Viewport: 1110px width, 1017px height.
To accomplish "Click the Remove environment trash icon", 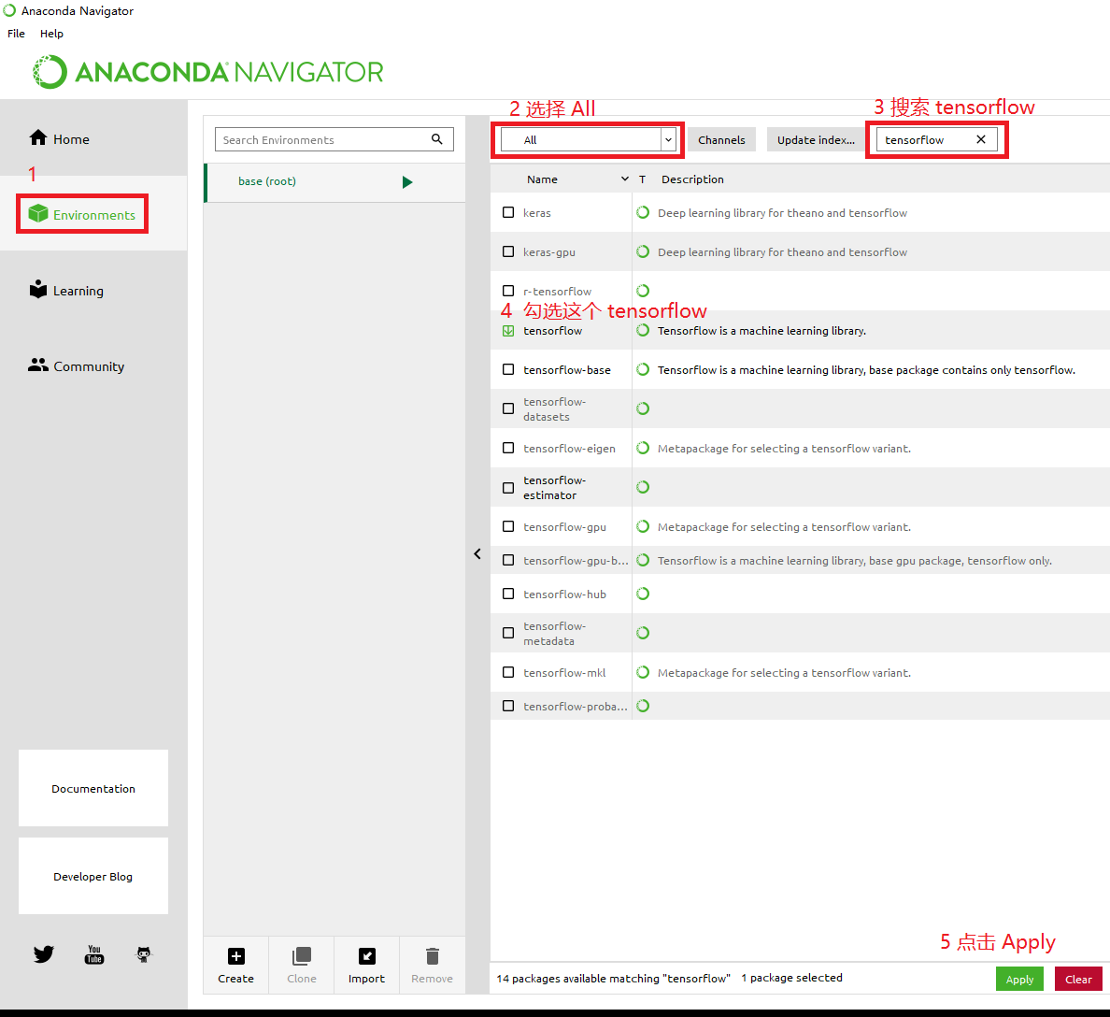I will click(432, 955).
